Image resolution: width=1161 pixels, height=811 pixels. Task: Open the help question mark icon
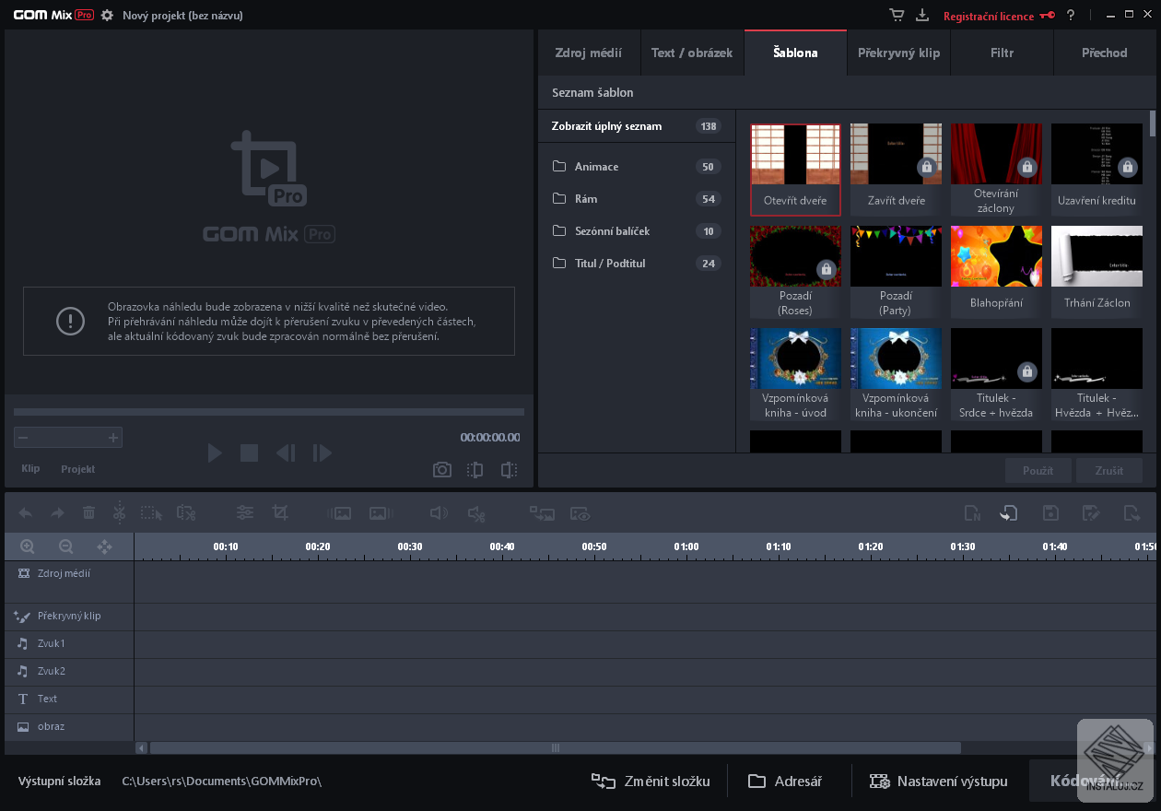1071,16
